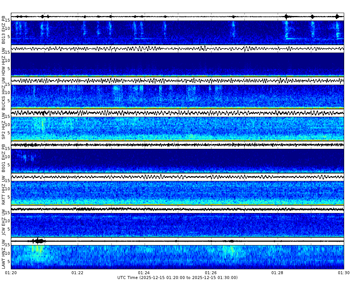
Task: Select the BUCKS HHZ UW station label
Action: (4, 93)
